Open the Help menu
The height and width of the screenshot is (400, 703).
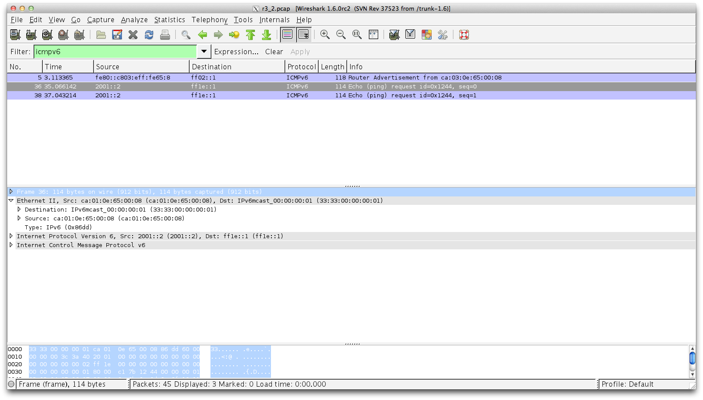(304, 20)
